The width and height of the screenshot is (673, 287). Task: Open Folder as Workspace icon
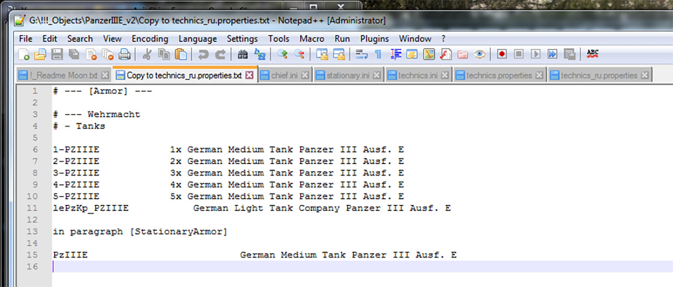point(463,54)
